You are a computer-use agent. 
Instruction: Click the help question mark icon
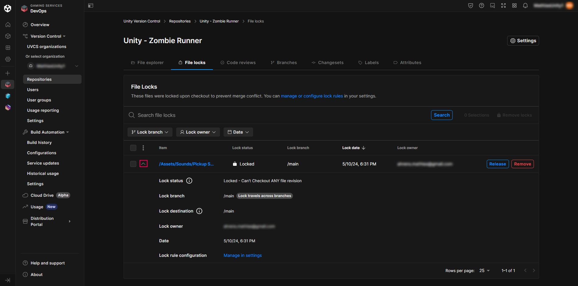pyautogui.click(x=481, y=5)
